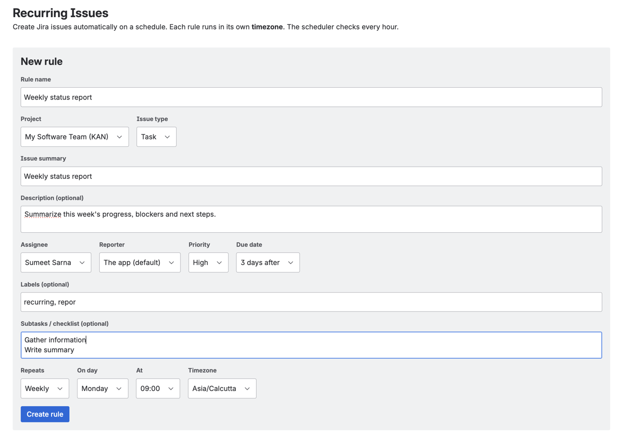The height and width of the screenshot is (441, 624).
Task: Open the Repeats dropdown showing Weekly
Action: [45, 389]
